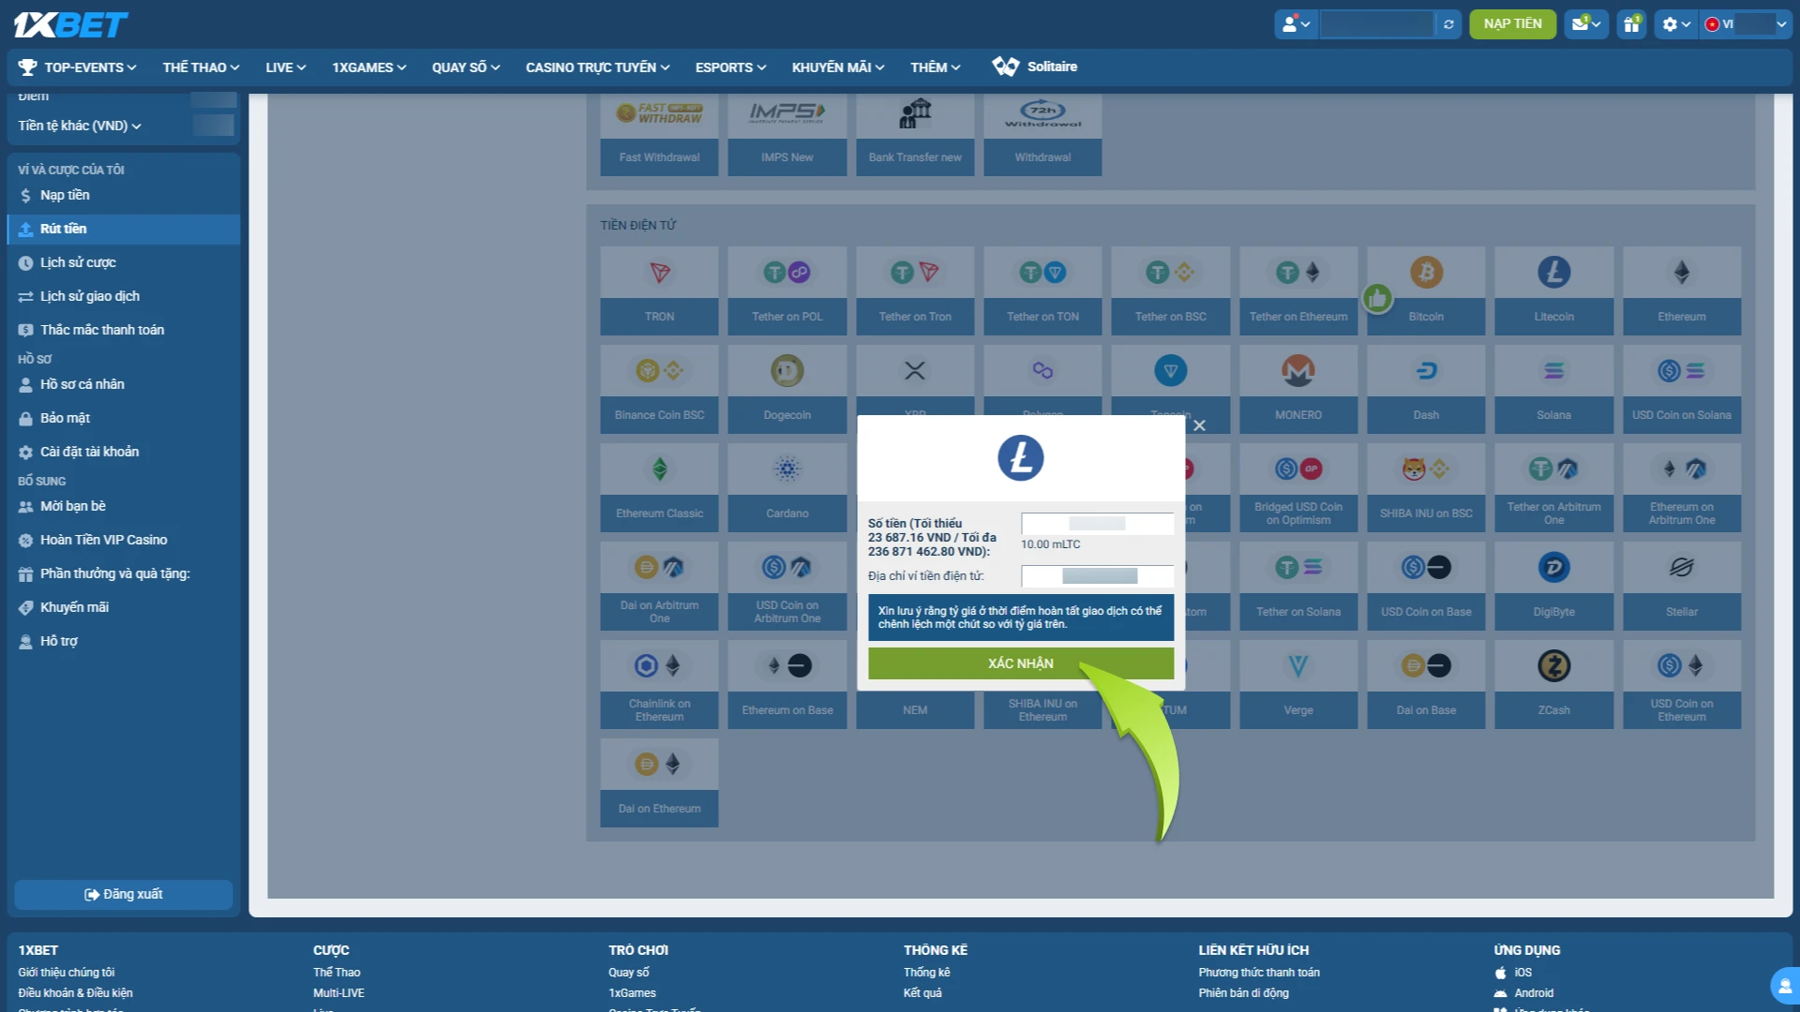Select the Verge cryptocurrency tile
This screenshot has width=1800, height=1012.
[x=1298, y=684]
